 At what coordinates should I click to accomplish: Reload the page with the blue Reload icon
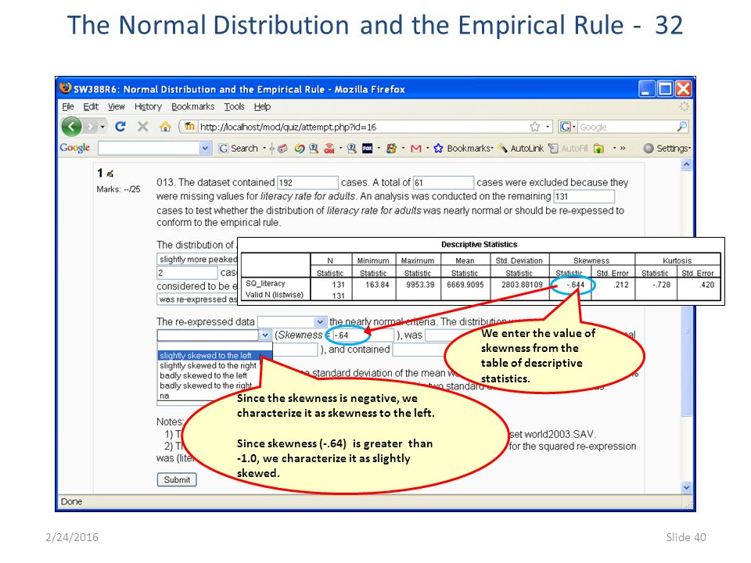(x=120, y=127)
